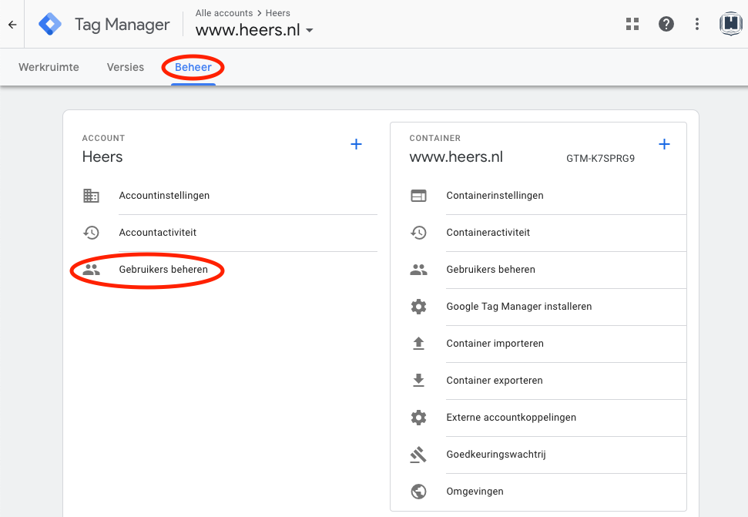Click the Heers breadcrumb

click(277, 13)
